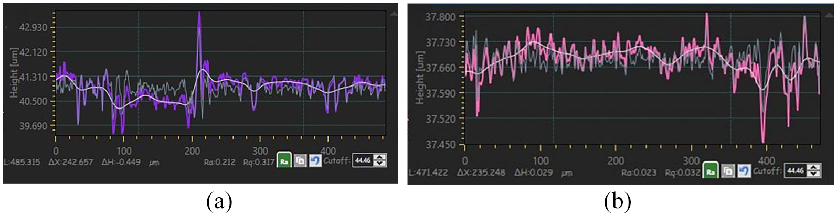Toggle the green Ra button in panel (a)
Screen dimensions: 837x216
point(284,159)
